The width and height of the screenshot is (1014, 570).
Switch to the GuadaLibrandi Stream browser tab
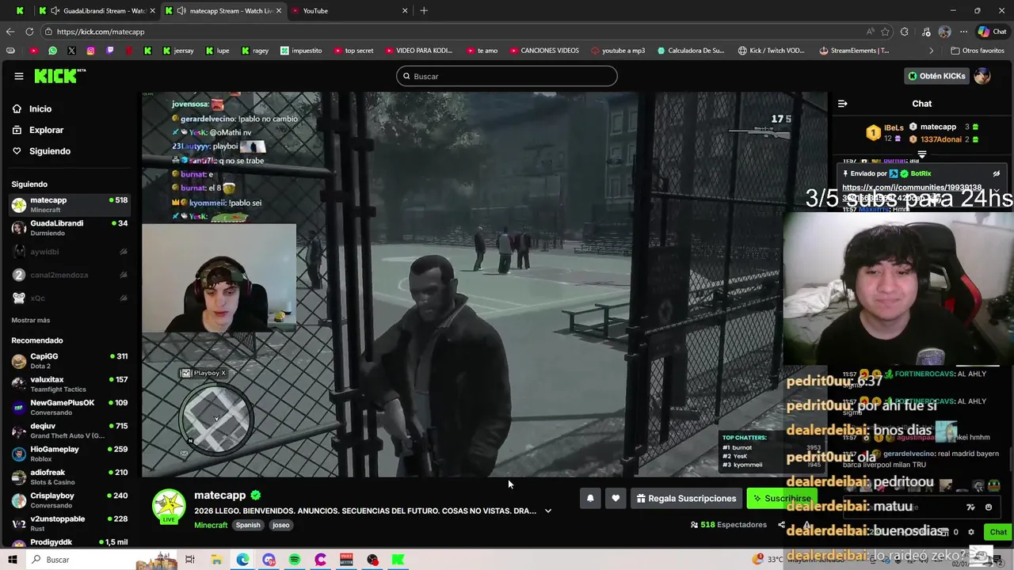tap(97, 10)
